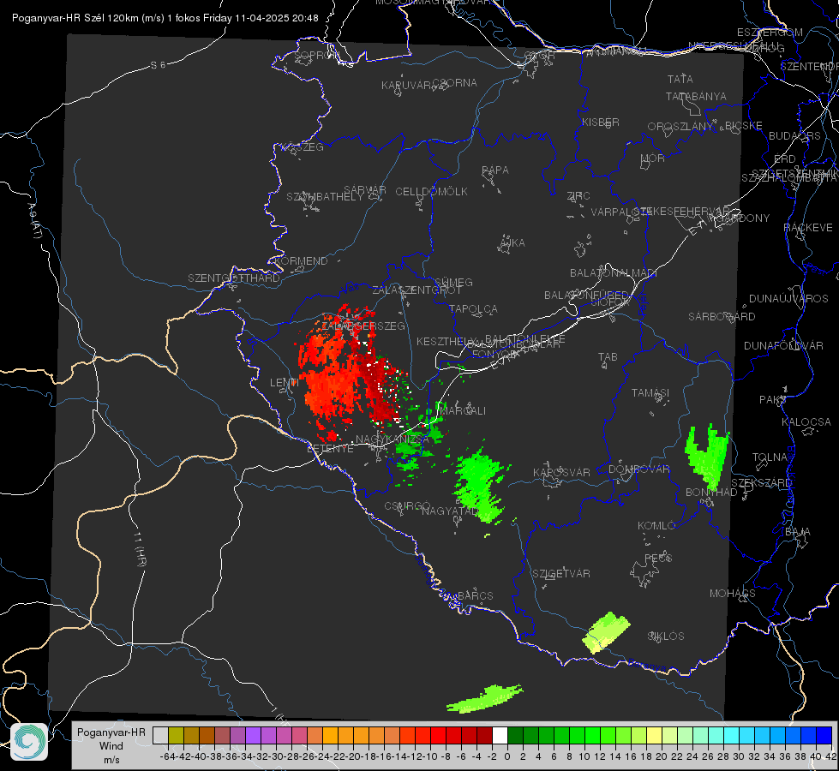
Task: Click the TOLNA city label
Action: click(x=770, y=457)
